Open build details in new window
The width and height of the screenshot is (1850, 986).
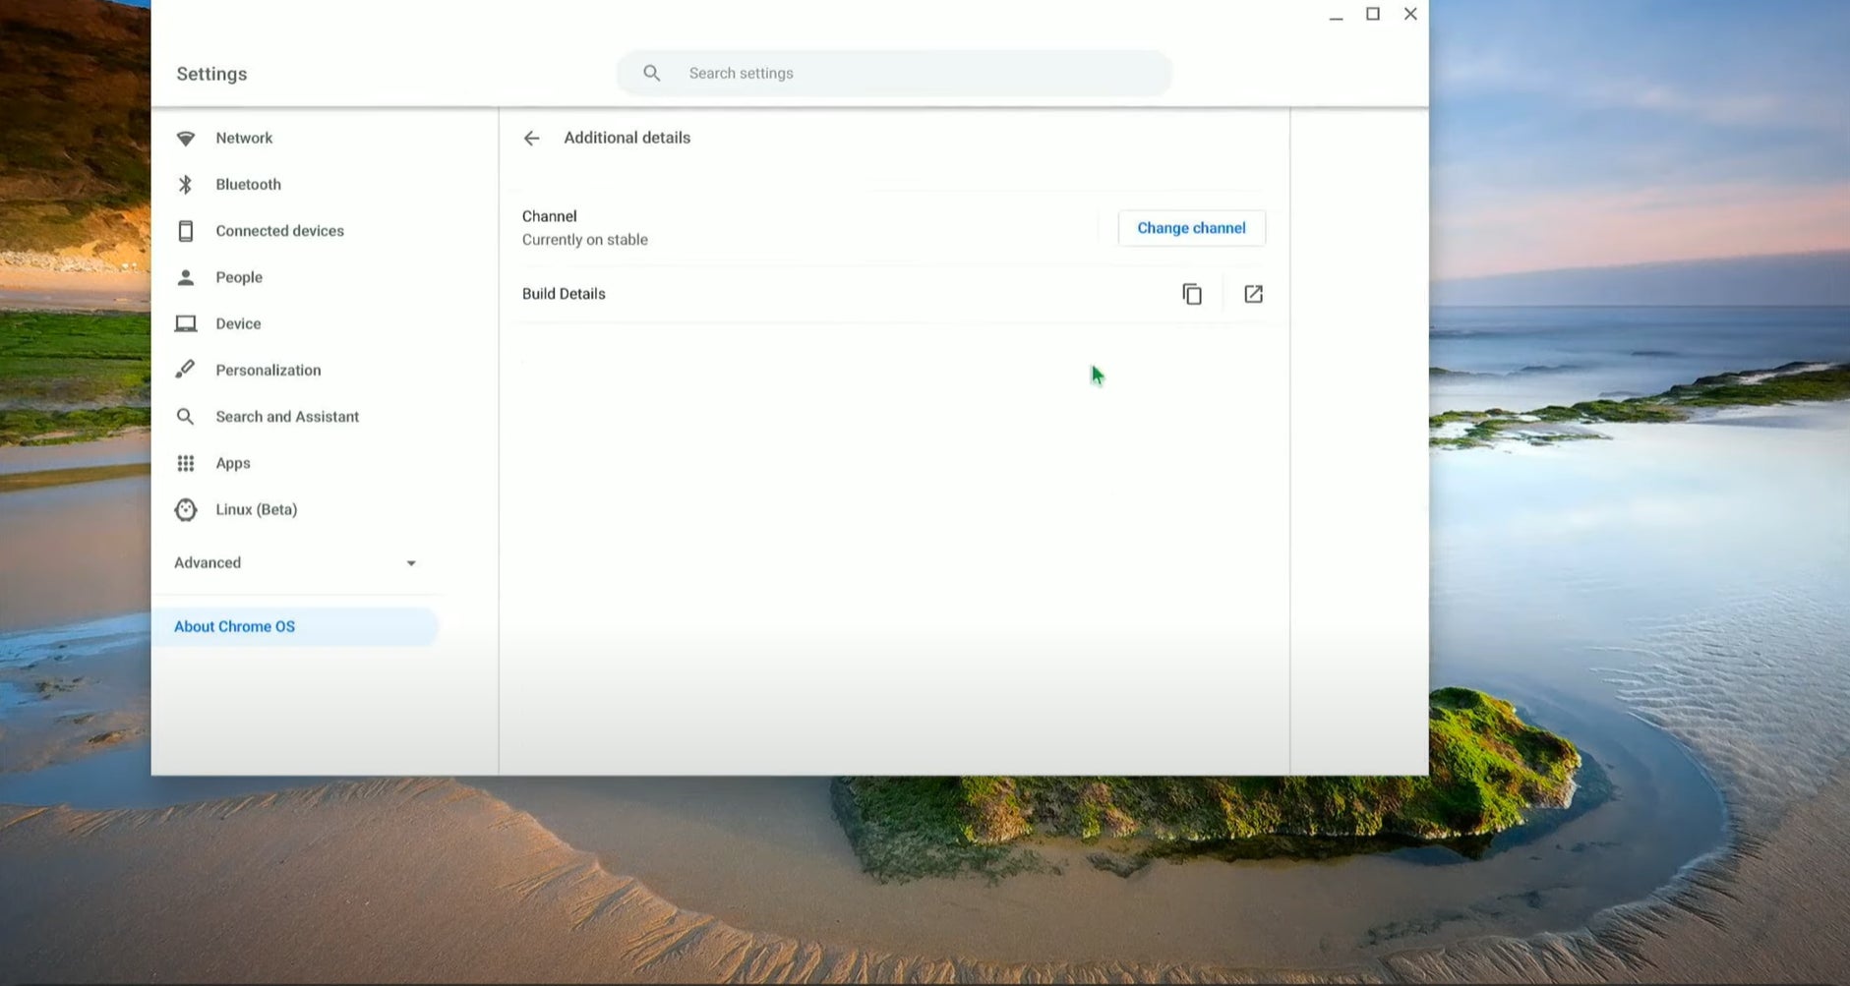1253,294
